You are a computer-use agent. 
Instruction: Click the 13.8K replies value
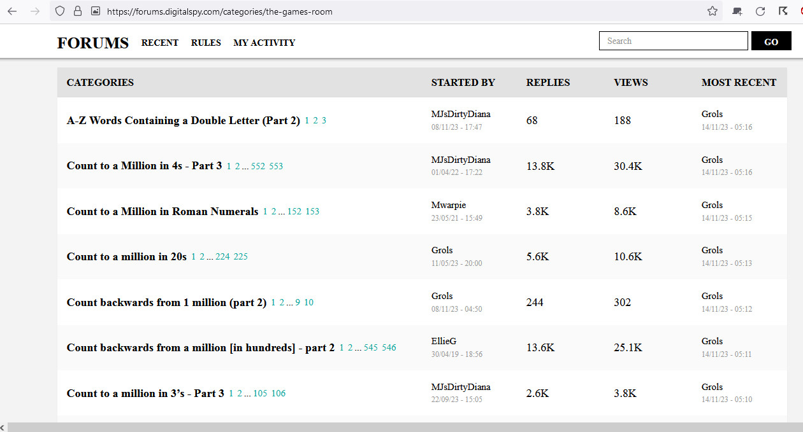pyautogui.click(x=540, y=166)
